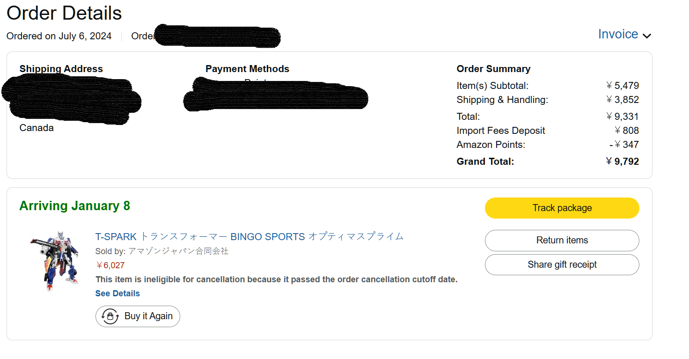Click the Buy it Again cart icon

tap(110, 316)
